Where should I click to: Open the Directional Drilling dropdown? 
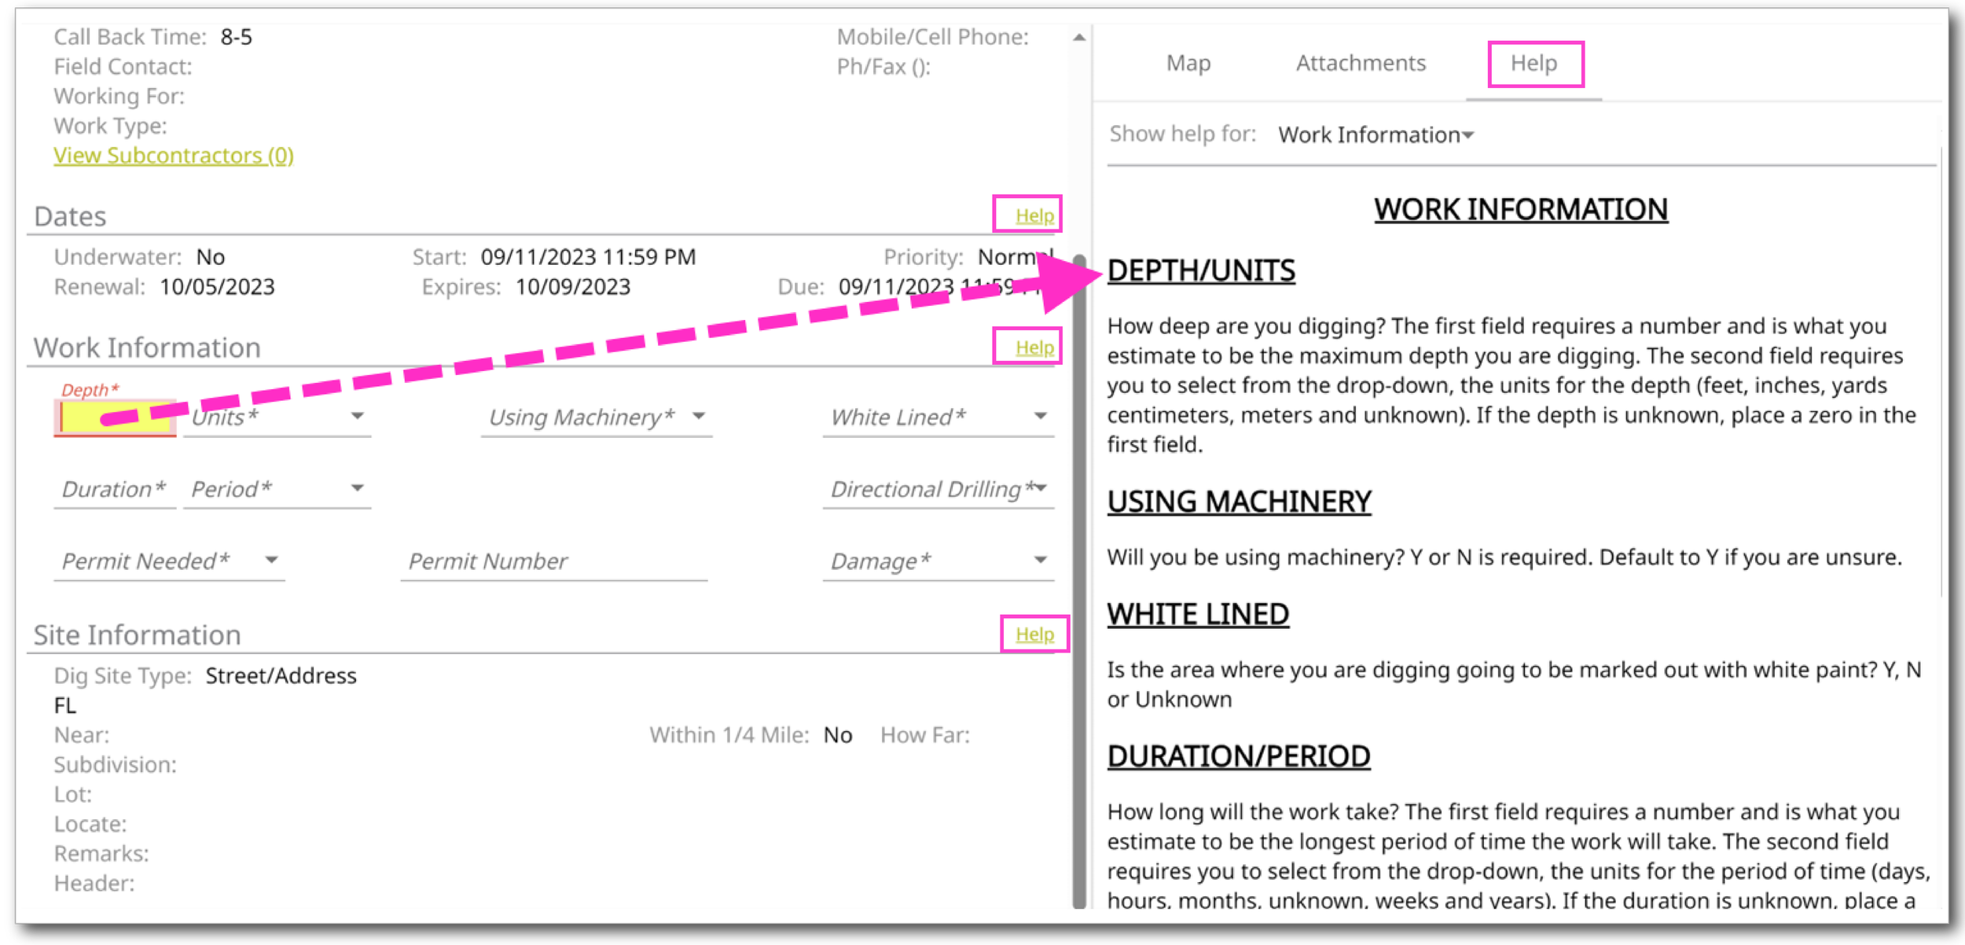pos(1039,488)
